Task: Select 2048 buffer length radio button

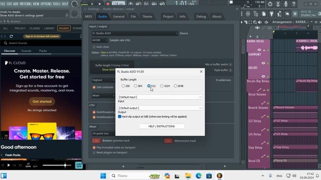Action: tap(175, 86)
